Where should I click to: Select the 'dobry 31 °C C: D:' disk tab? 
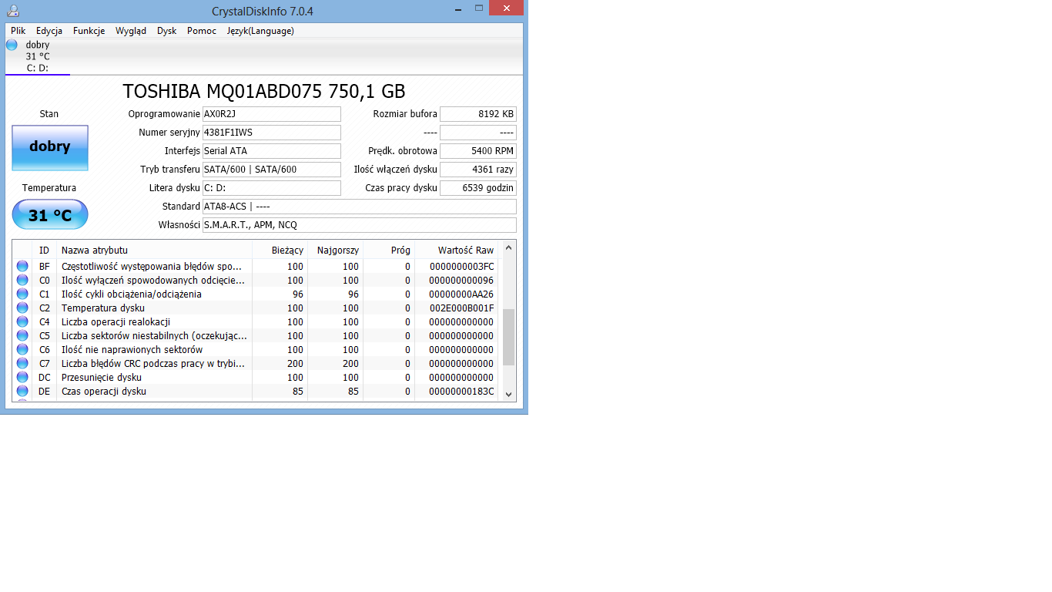pos(38,56)
